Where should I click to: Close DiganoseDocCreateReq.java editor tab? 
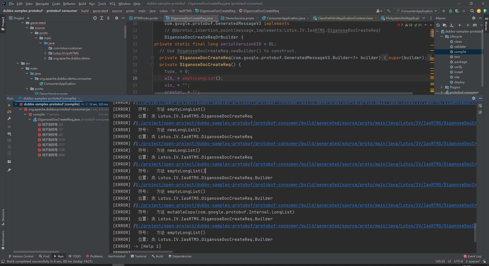tap(216, 18)
